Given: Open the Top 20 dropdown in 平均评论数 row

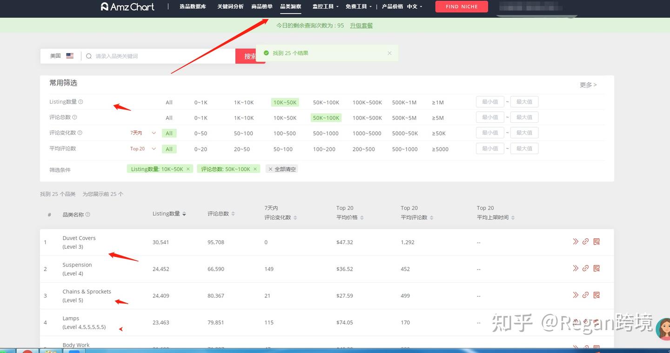Looking at the screenshot, I should tap(143, 149).
